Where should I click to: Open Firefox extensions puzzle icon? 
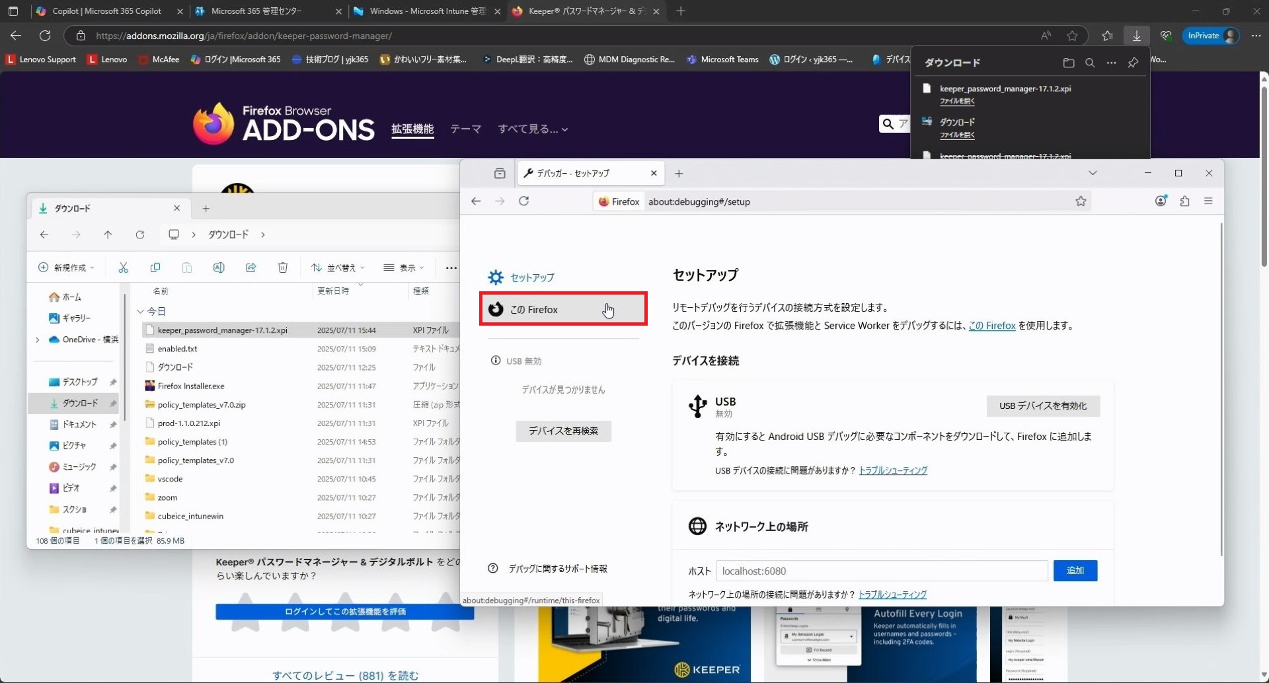click(x=1184, y=201)
